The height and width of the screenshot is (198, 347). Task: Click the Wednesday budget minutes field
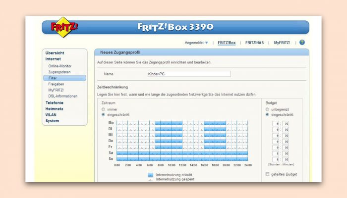[286, 136]
